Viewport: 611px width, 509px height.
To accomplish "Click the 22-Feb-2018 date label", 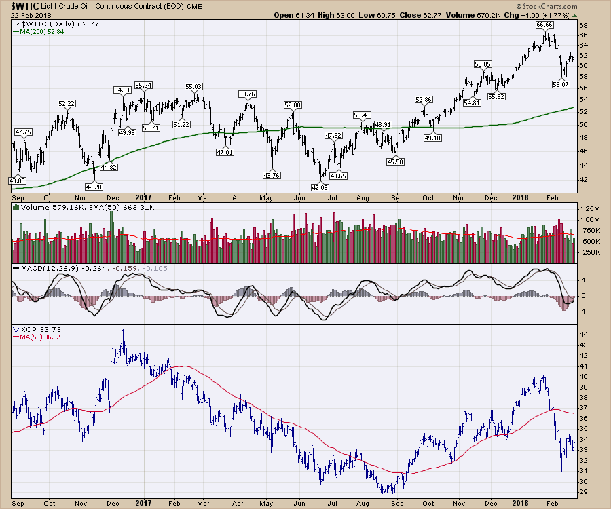I will tap(31, 16).
